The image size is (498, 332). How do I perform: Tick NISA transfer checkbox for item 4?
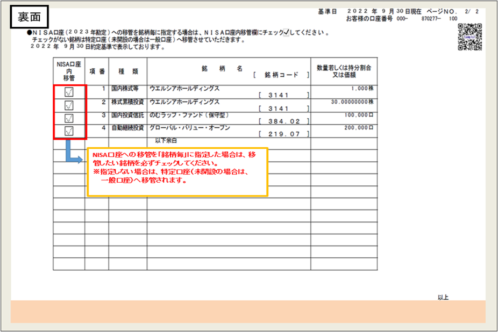[x=69, y=131]
